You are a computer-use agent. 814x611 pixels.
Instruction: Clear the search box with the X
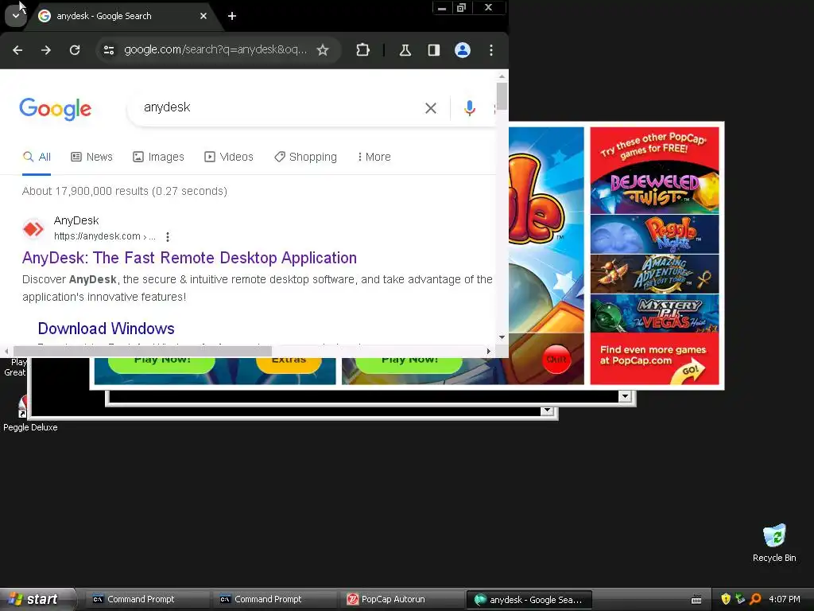coord(431,108)
